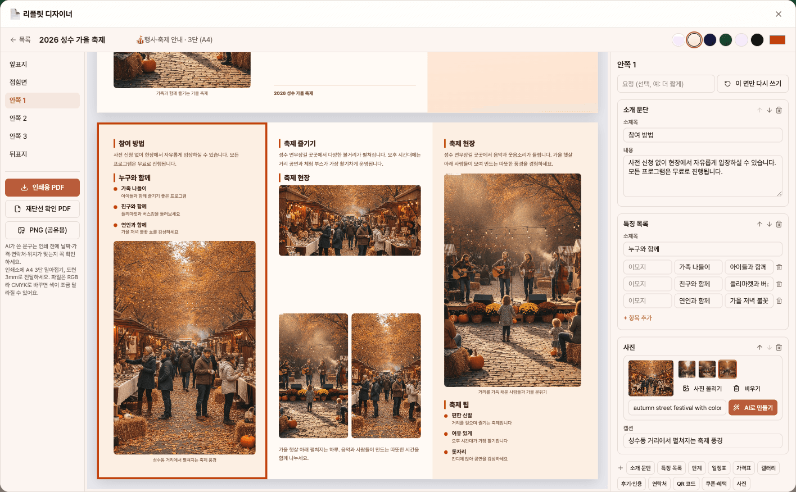The image size is (796, 492).
Task: Delete the 특징 목록 block
Action: (x=779, y=224)
